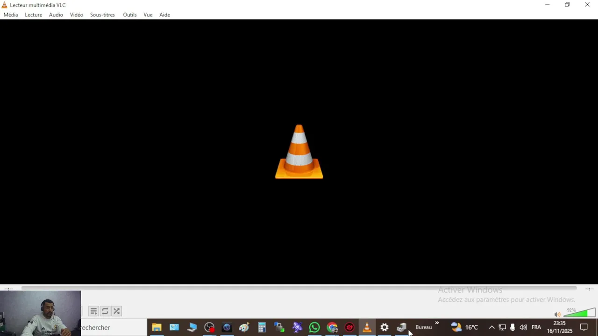Click the playback seek bar
The width and height of the screenshot is (598, 336).
coord(299,288)
